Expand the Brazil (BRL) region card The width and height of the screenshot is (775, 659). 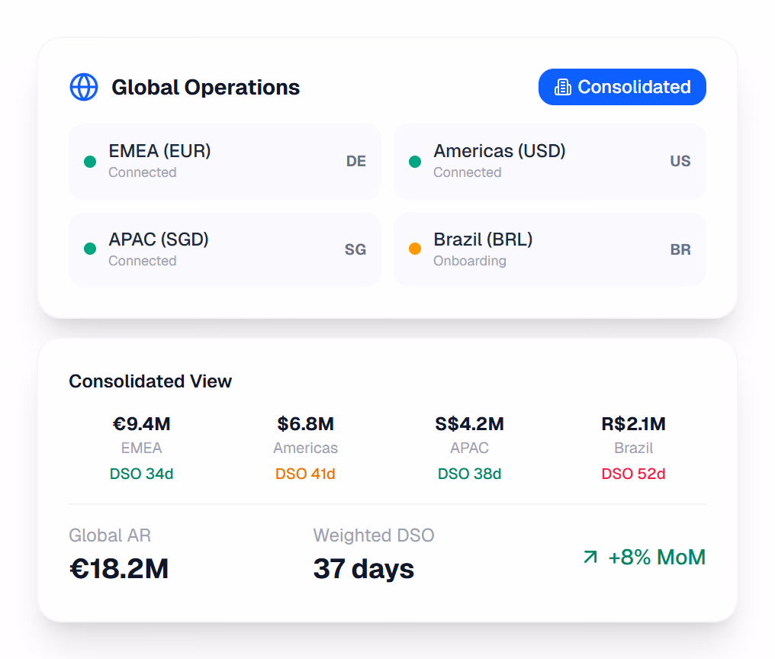(x=549, y=249)
